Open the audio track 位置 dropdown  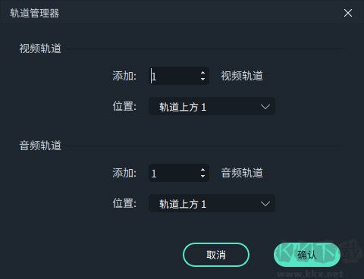coord(212,203)
